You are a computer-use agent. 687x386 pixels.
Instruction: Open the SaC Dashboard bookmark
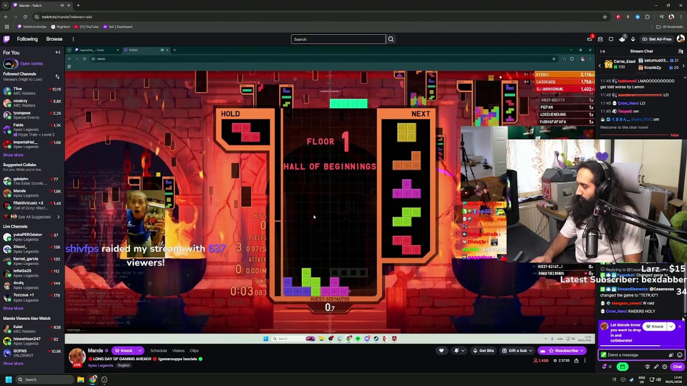pos(118,27)
